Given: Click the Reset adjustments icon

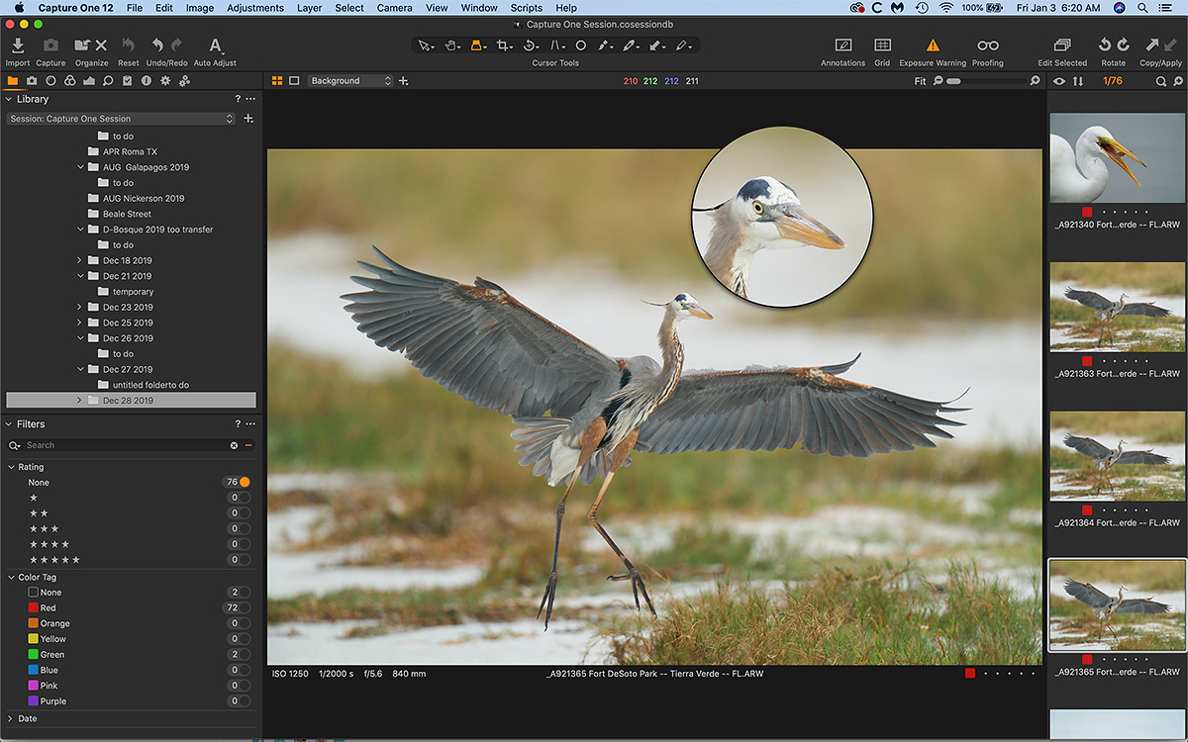Looking at the screenshot, I should point(128,46).
